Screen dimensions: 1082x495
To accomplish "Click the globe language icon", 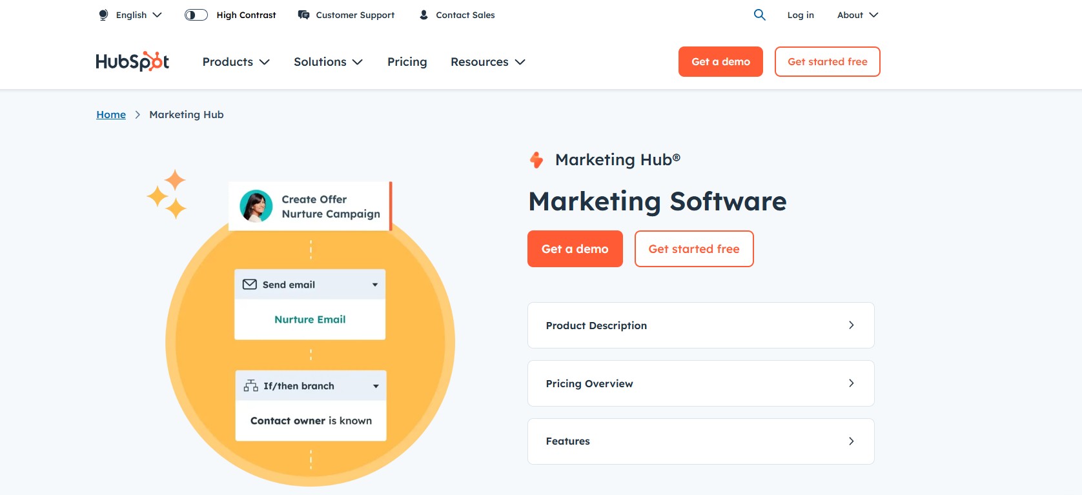I will click(x=103, y=15).
